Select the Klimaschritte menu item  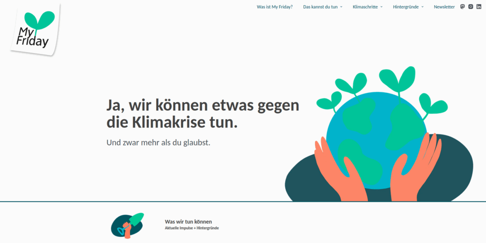point(365,7)
